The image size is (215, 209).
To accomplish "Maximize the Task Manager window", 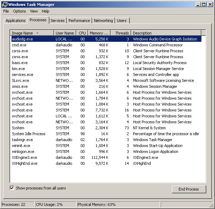I will tap(204, 5).
